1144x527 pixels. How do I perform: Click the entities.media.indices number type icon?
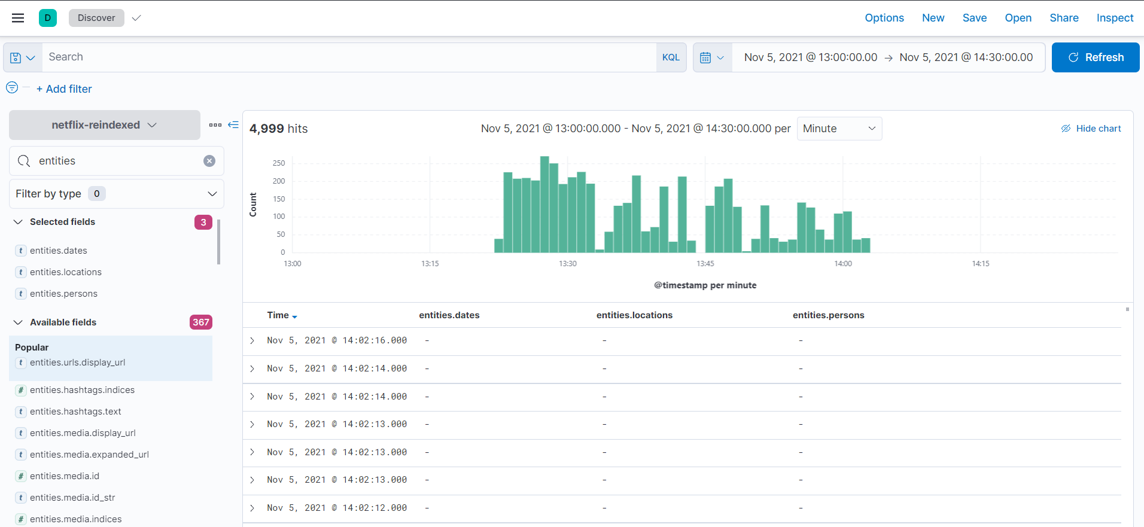pos(21,519)
